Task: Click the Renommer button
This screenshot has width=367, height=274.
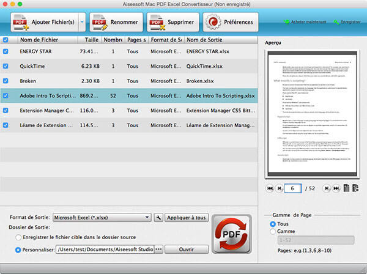Action: click(x=116, y=22)
